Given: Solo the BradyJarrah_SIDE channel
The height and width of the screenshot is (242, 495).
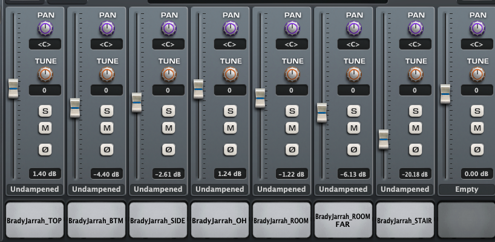Looking at the screenshot, I should click(x=169, y=111).
